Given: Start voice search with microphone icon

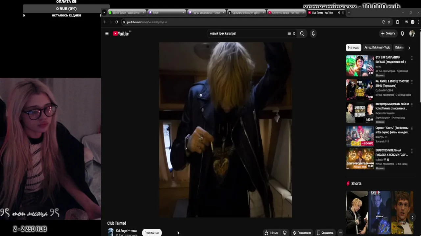Looking at the screenshot, I should pyautogui.click(x=313, y=33).
